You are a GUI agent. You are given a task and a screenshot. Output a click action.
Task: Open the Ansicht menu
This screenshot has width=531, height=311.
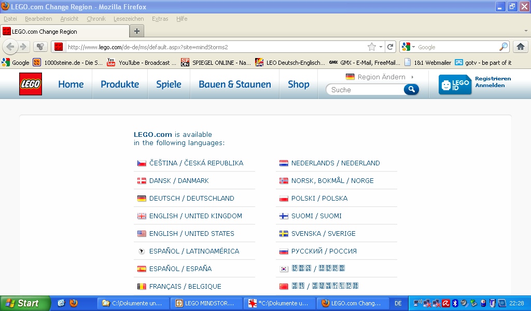[x=69, y=19]
